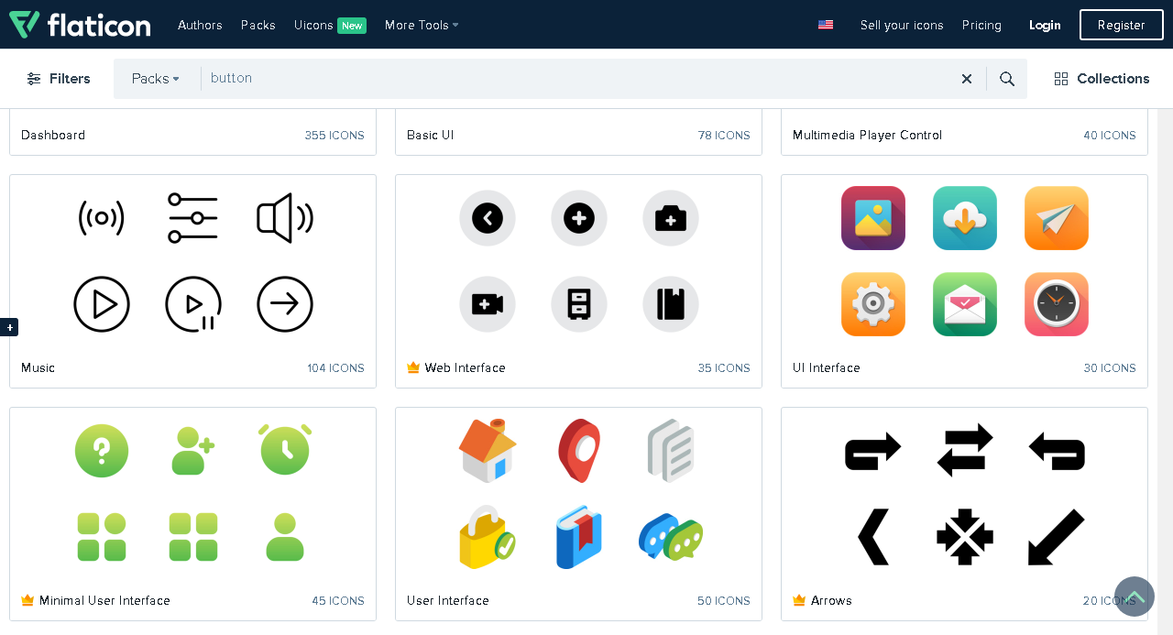Select the speaker volume icon in Music pack
Image resolution: width=1173 pixels, height=635 pixels.
pyautogui.click(x=284, y=217)
